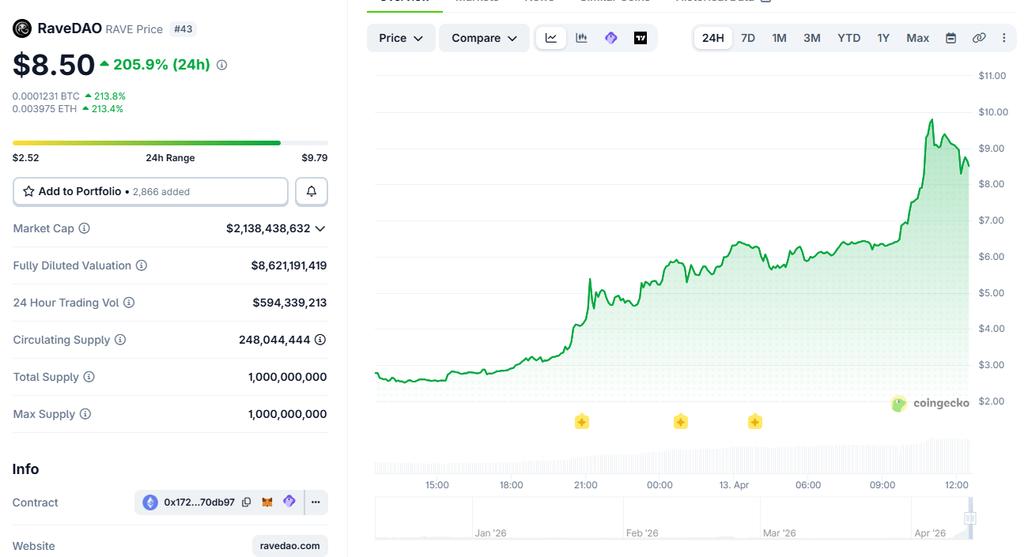This screenshot has width=1028, height=557.
Task: Click the Add to Portfolio button
Action: click(x=150, y=191)
